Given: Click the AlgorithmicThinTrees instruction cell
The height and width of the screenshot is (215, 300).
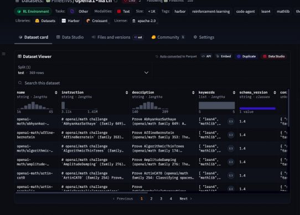Looking at the screenshot, I should pos(95,148).
